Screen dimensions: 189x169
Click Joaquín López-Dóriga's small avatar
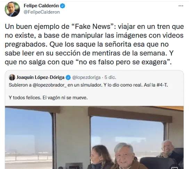(12, 77)
